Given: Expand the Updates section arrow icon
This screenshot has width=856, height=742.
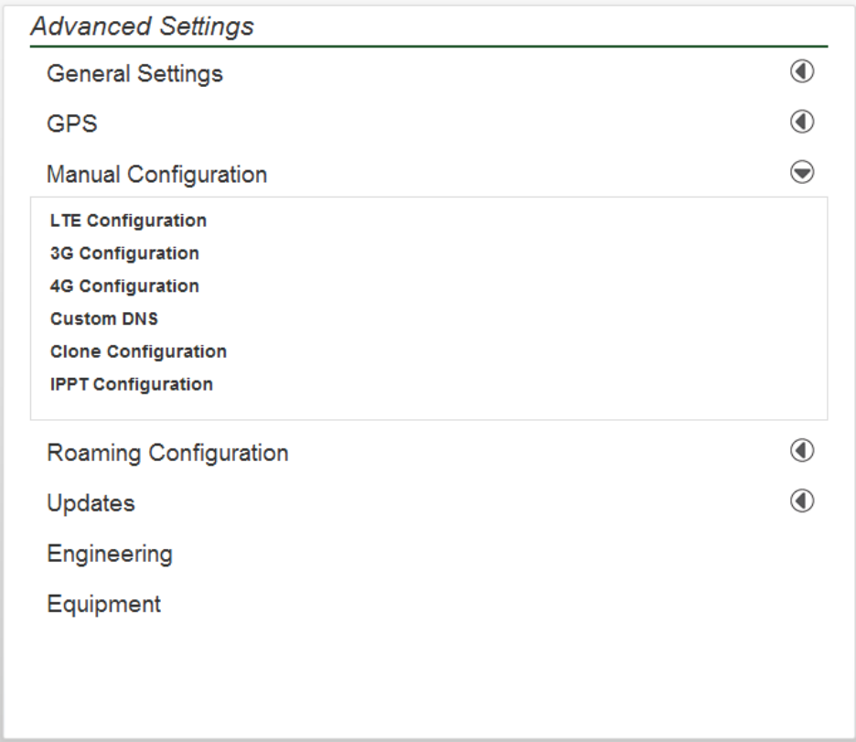Looking at the screenshot, I should 802,501.
